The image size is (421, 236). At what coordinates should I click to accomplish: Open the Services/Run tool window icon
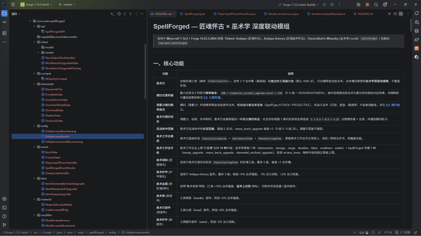(4, 199)
